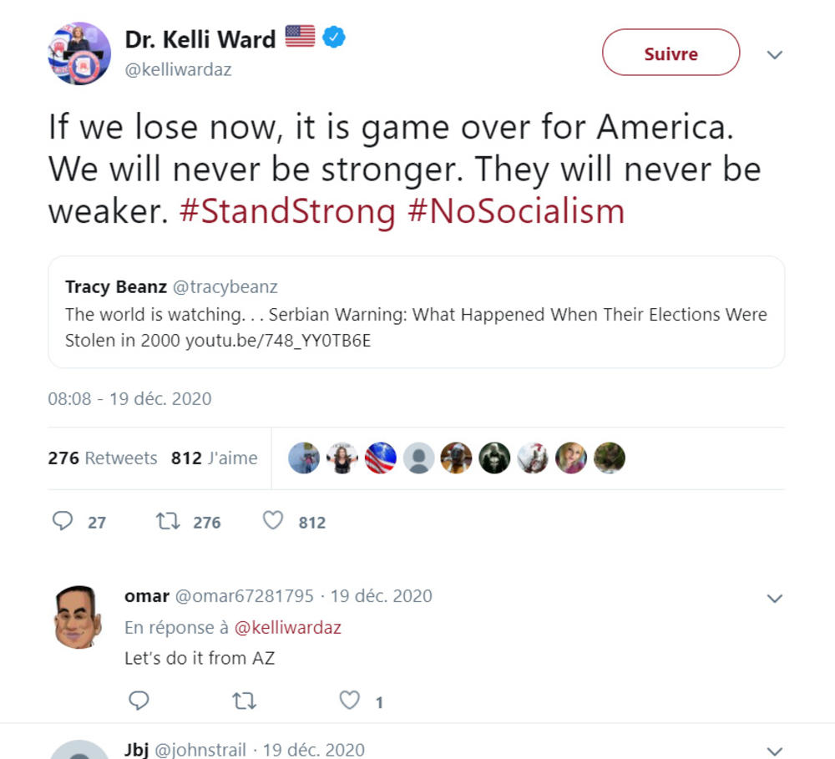
Task: Open the dropdown menu on the main tweet
Action: click(775, 53)
